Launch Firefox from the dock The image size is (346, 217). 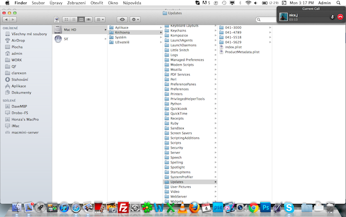[x=194, y=208]
